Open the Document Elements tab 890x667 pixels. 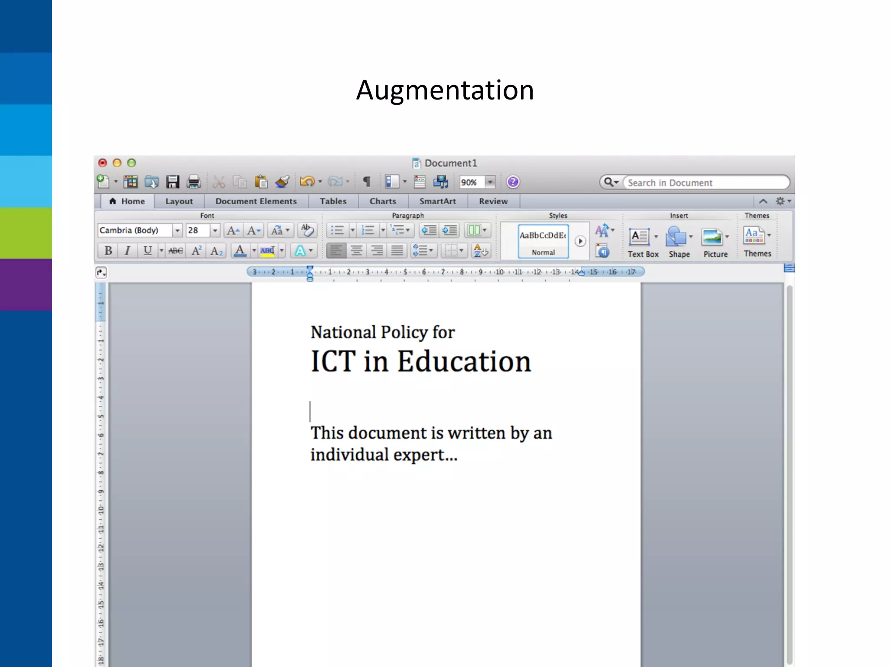256,201
